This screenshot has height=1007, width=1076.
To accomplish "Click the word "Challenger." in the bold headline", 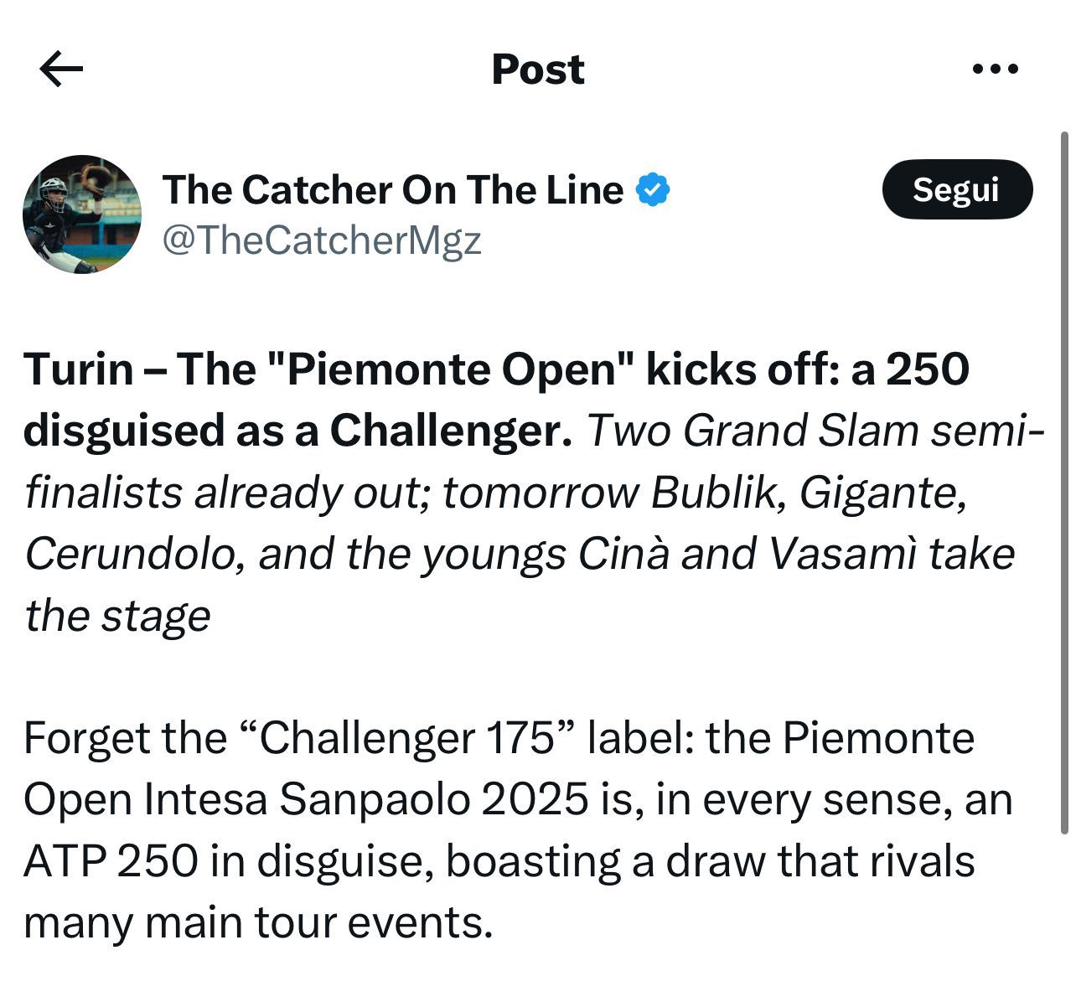I will point(450,431).
